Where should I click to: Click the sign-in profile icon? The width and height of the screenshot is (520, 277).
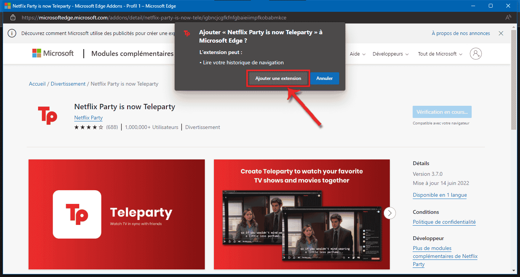point(476,54)
